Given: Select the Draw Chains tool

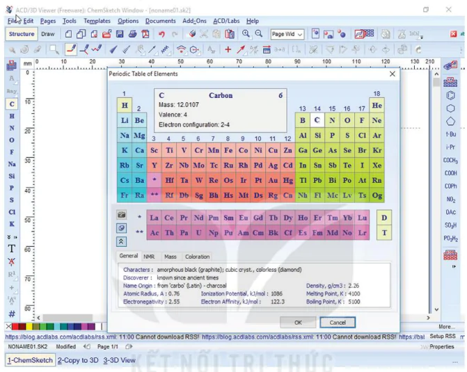Looking at the screenshot, I should (97, 49).
